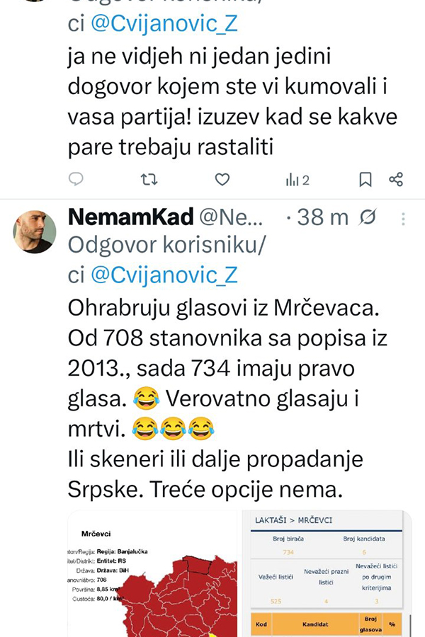Image resolution: width=425 pixels, height=637 pixels.
Task: Tap the retweet icon on the top tweet
Action: click(x=149, y=180)
